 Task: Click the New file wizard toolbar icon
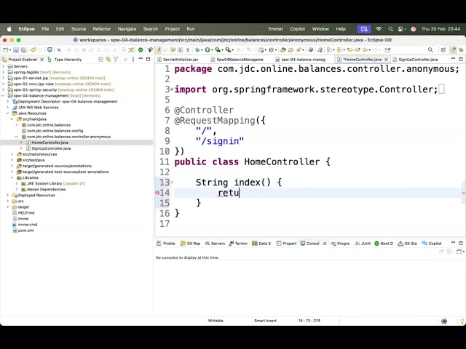[5, 50]
